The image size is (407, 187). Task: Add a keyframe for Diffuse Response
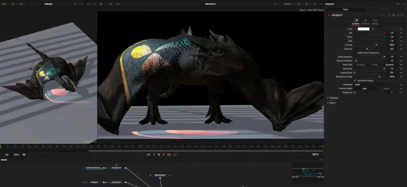401,57
